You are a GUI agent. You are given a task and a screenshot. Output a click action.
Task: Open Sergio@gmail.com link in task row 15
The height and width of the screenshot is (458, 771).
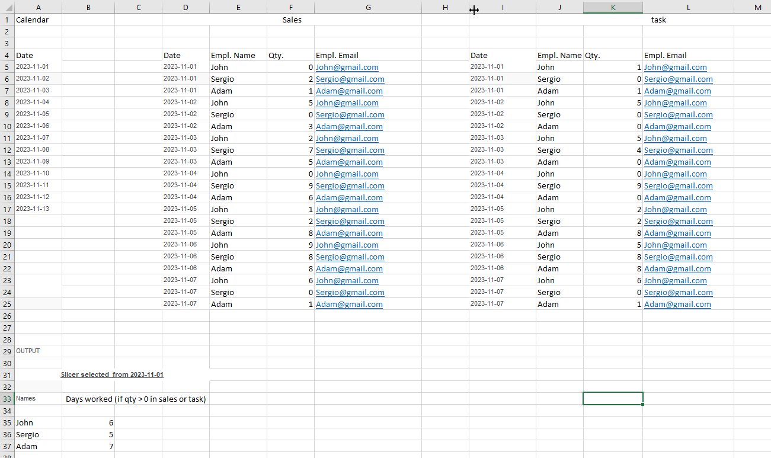coord(679,185)
